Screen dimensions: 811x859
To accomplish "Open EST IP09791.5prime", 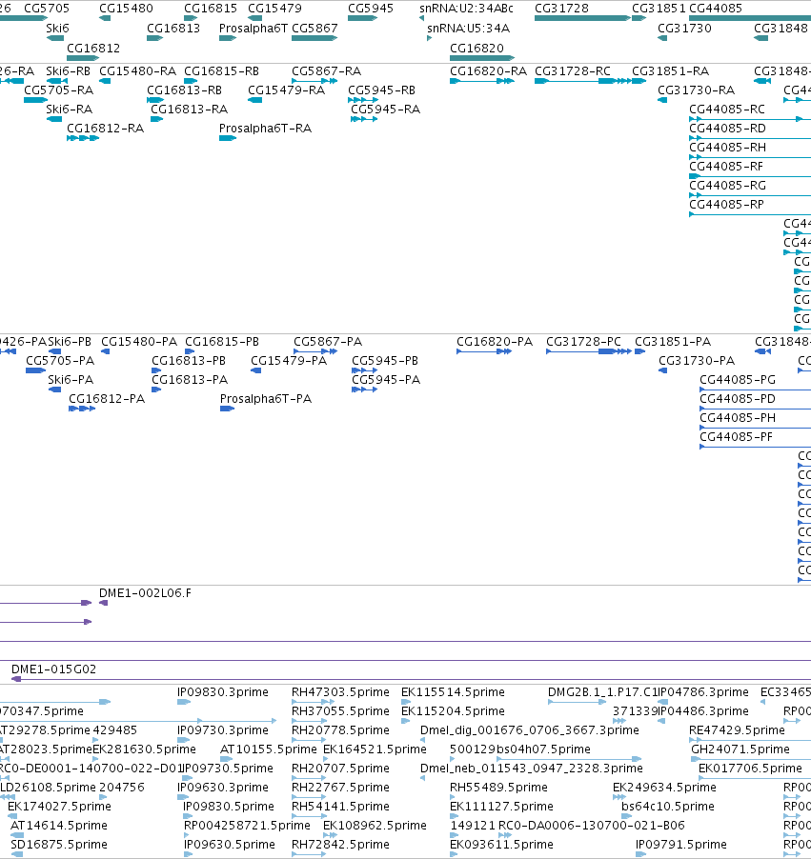I will click(681, 844).
